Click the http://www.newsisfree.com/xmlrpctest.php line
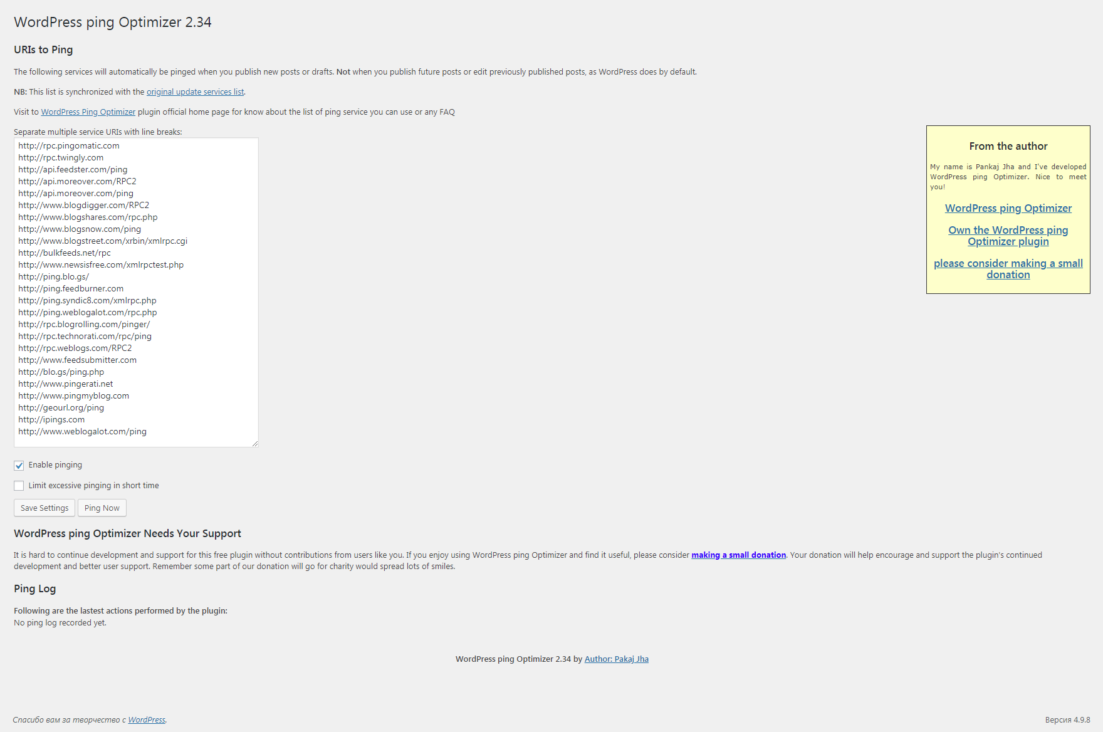The width and height of the screenshot is (1103, 732). pyautogui.click(x=101, y=264)
